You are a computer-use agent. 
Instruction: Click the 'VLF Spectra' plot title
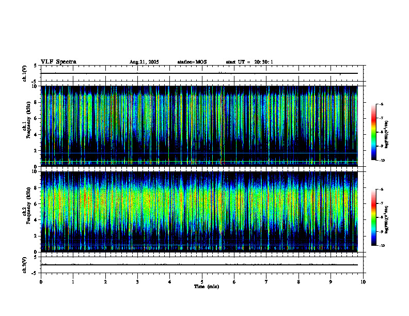pos(58,62)
